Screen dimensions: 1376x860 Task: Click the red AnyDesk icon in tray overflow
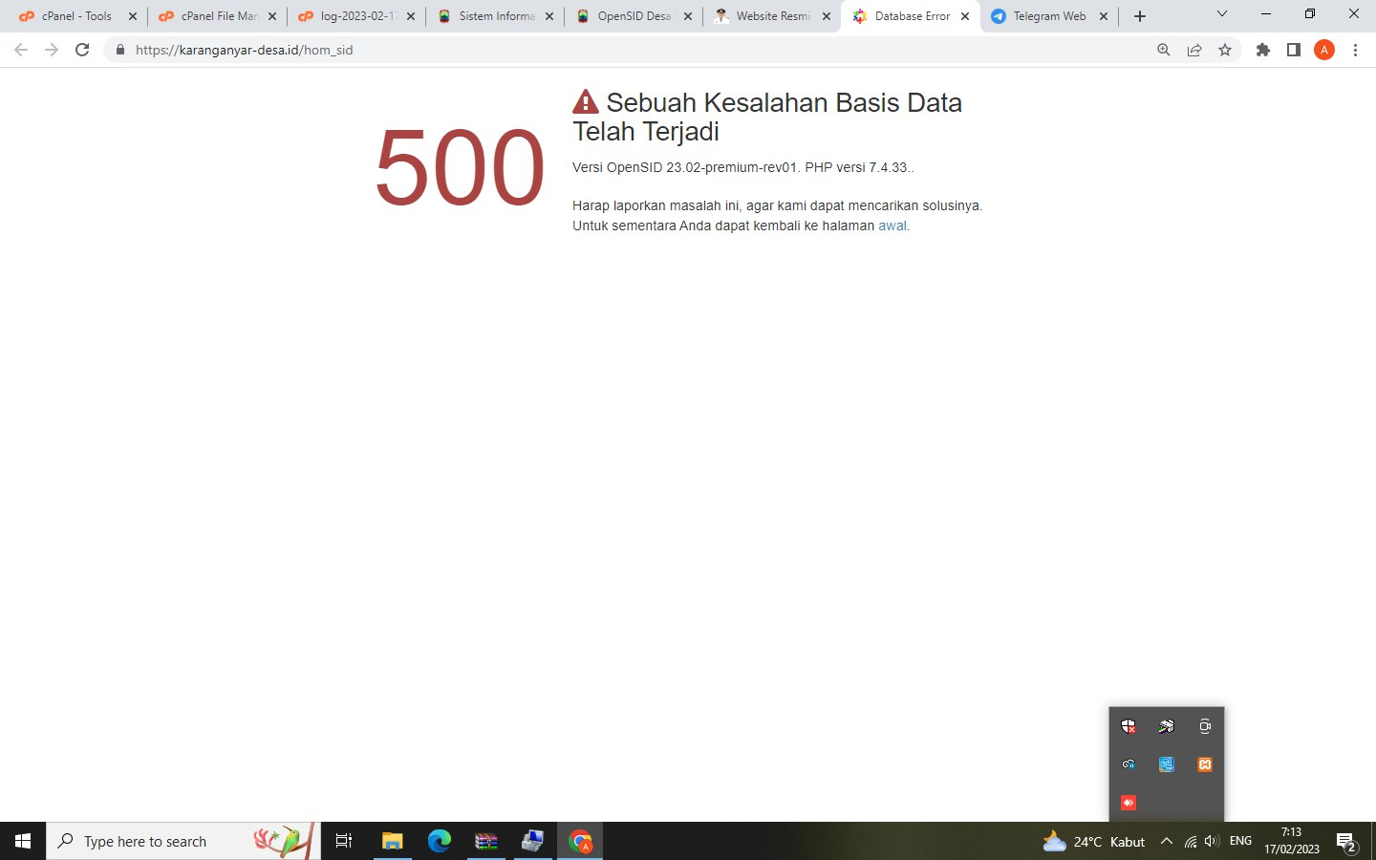click(1129, 803)
